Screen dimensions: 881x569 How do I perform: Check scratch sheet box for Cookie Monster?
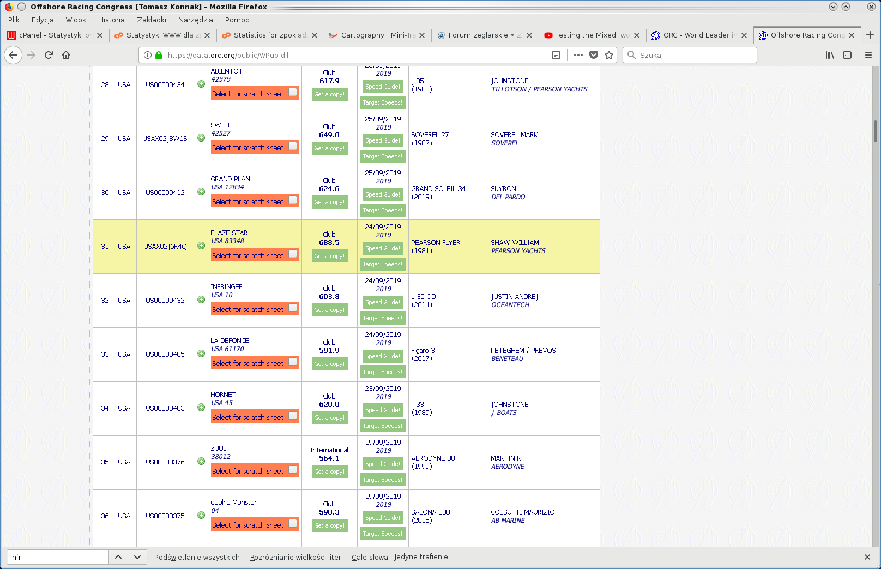pos(293,523)
